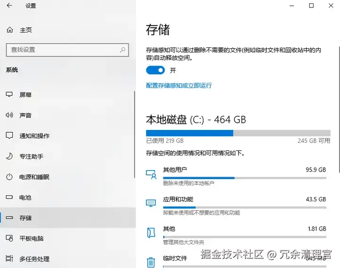The image size is (340, 268).
Task: Click the 多任务处理 multitasking icon
Action: (9, 259)
